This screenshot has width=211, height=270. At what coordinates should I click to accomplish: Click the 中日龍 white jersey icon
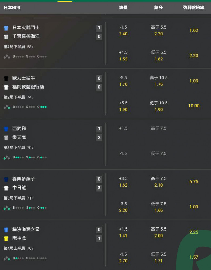pyautogui.click(x=6, y=188)
